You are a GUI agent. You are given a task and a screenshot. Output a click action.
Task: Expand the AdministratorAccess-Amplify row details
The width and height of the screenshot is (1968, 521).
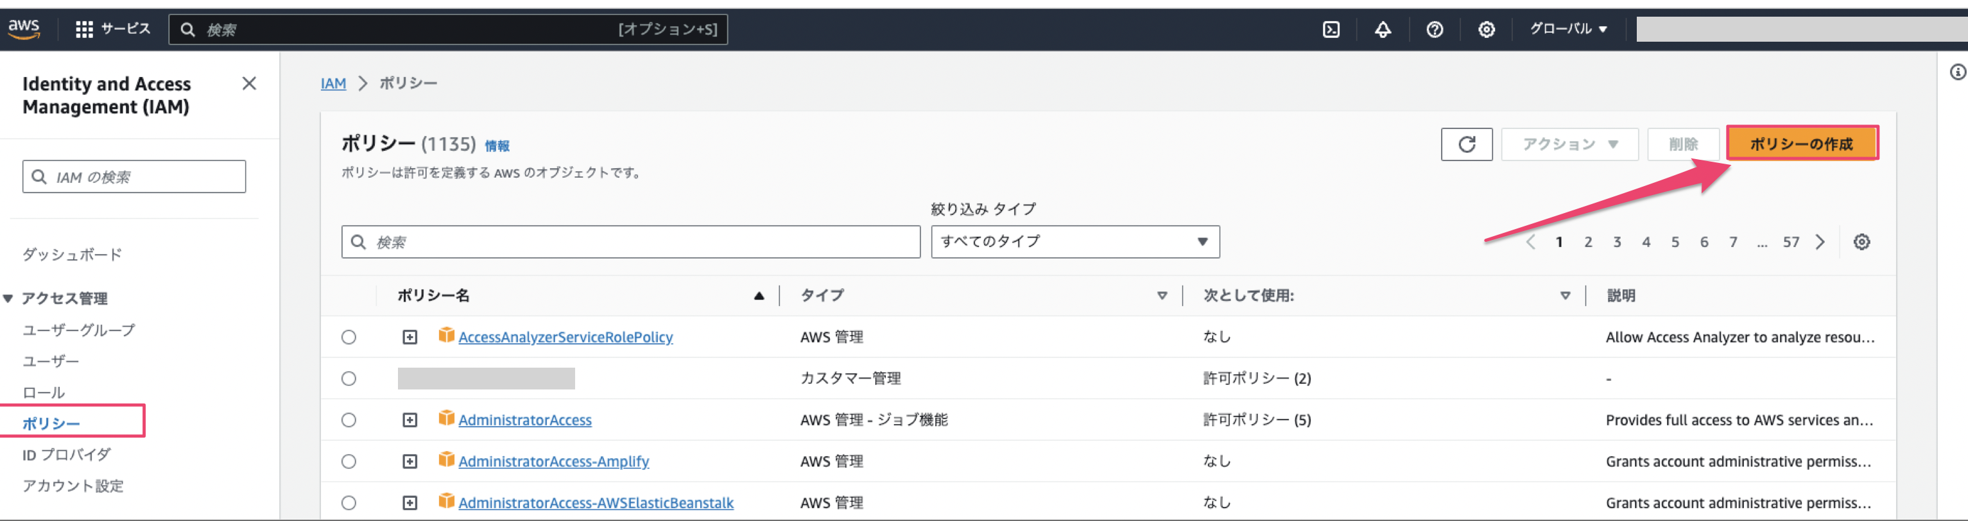(x=410, y=461)
